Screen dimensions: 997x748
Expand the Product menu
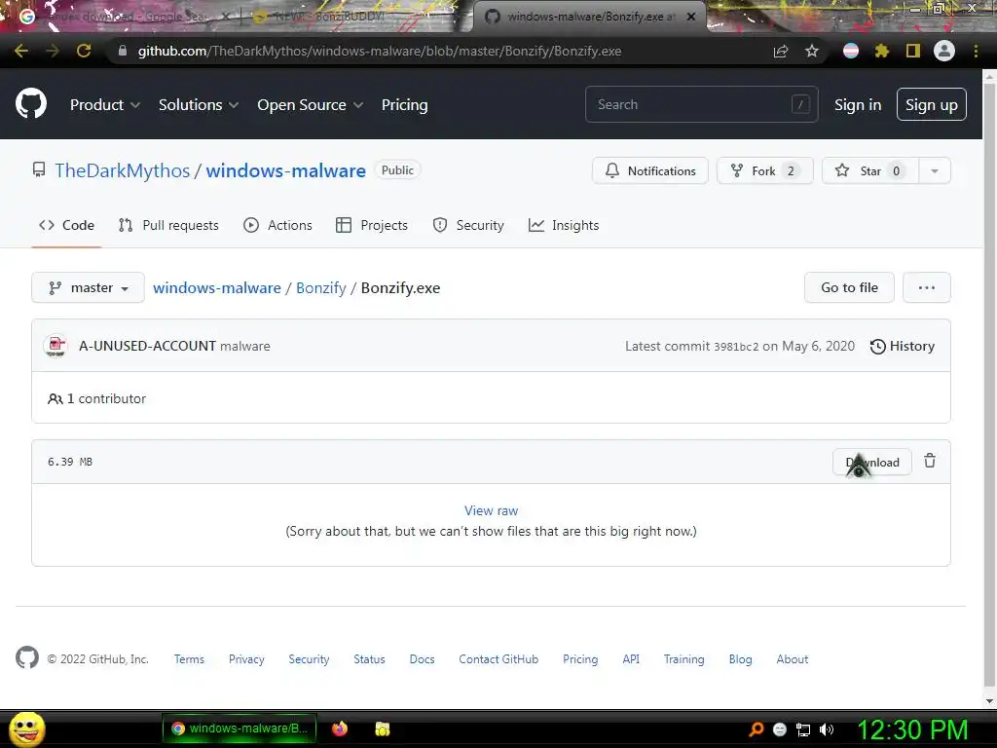point(105,104)
